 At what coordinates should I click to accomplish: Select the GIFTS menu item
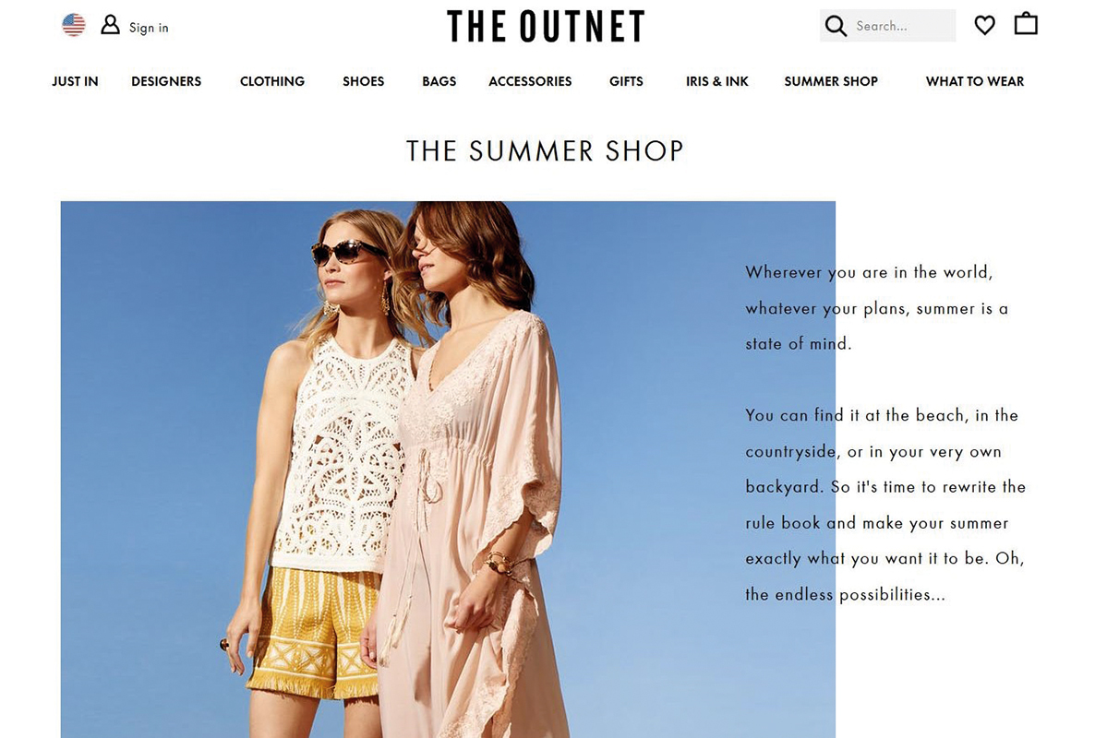626,81
